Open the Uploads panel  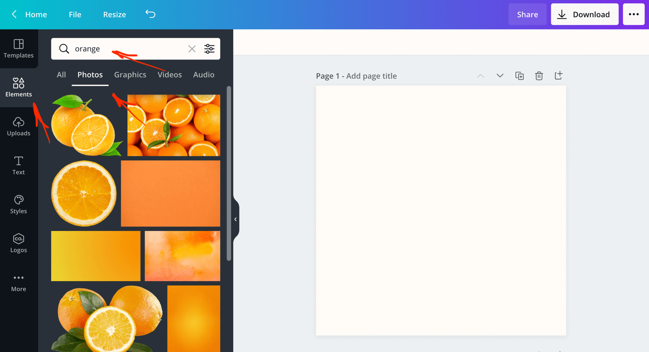pyautogui.click(x=19, y=127)
